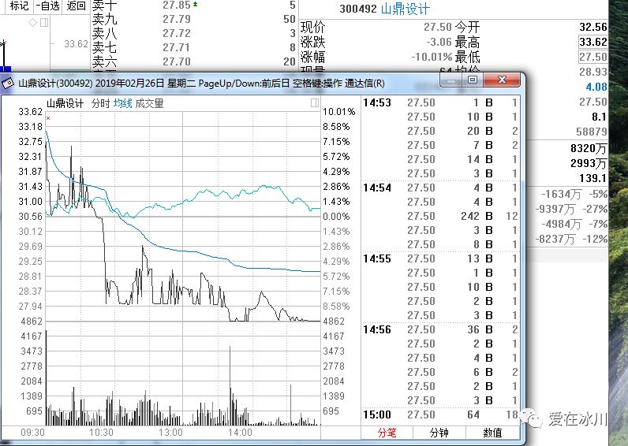Click the 33.62 top price axis label
628x446 pixels.
tap(31, 112)
